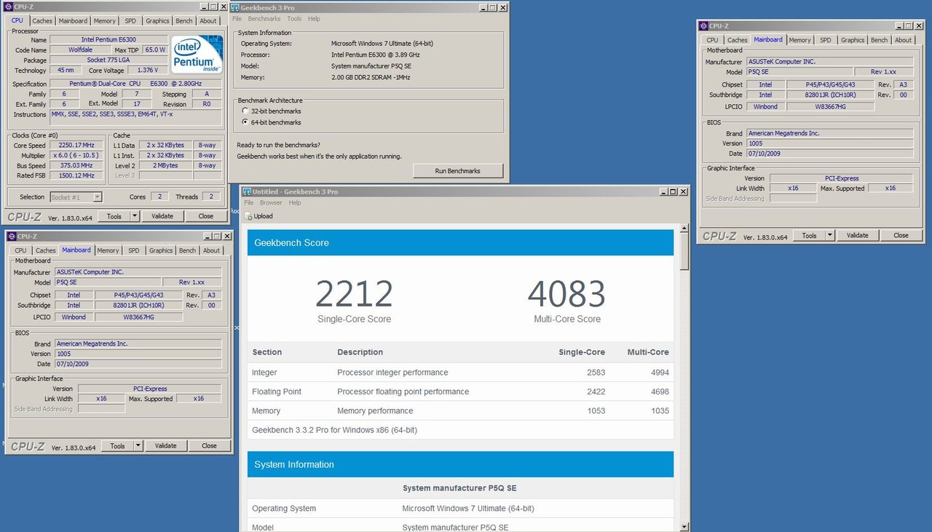The width and height of the screenshot is (932, 532).
Task: Select the 32-bit benchmarks radio option
Action: (x=245, y=111)
